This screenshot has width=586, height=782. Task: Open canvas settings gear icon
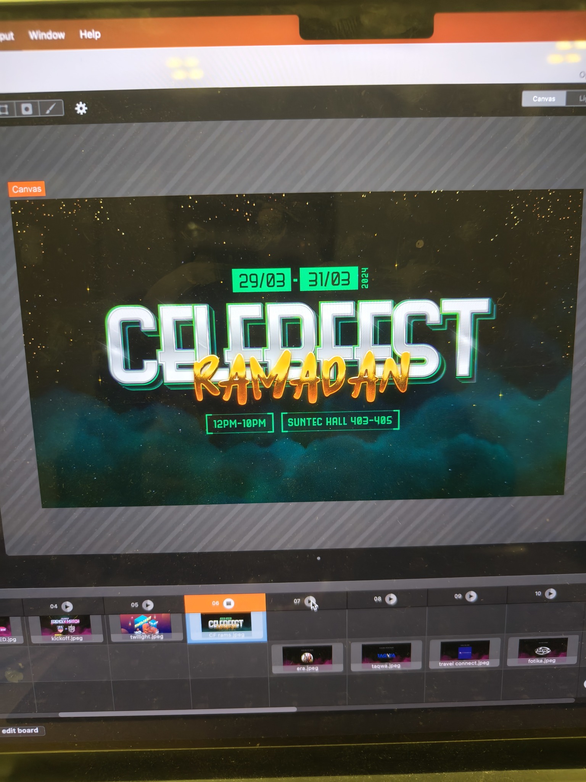pos(81,108)
